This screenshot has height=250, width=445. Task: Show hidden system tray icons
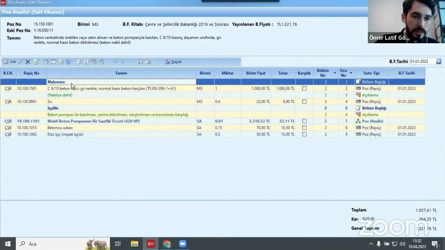coord(371,244)
